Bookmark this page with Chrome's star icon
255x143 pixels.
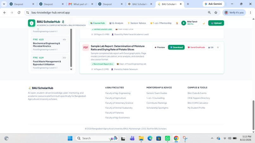(x=216, y=13)
